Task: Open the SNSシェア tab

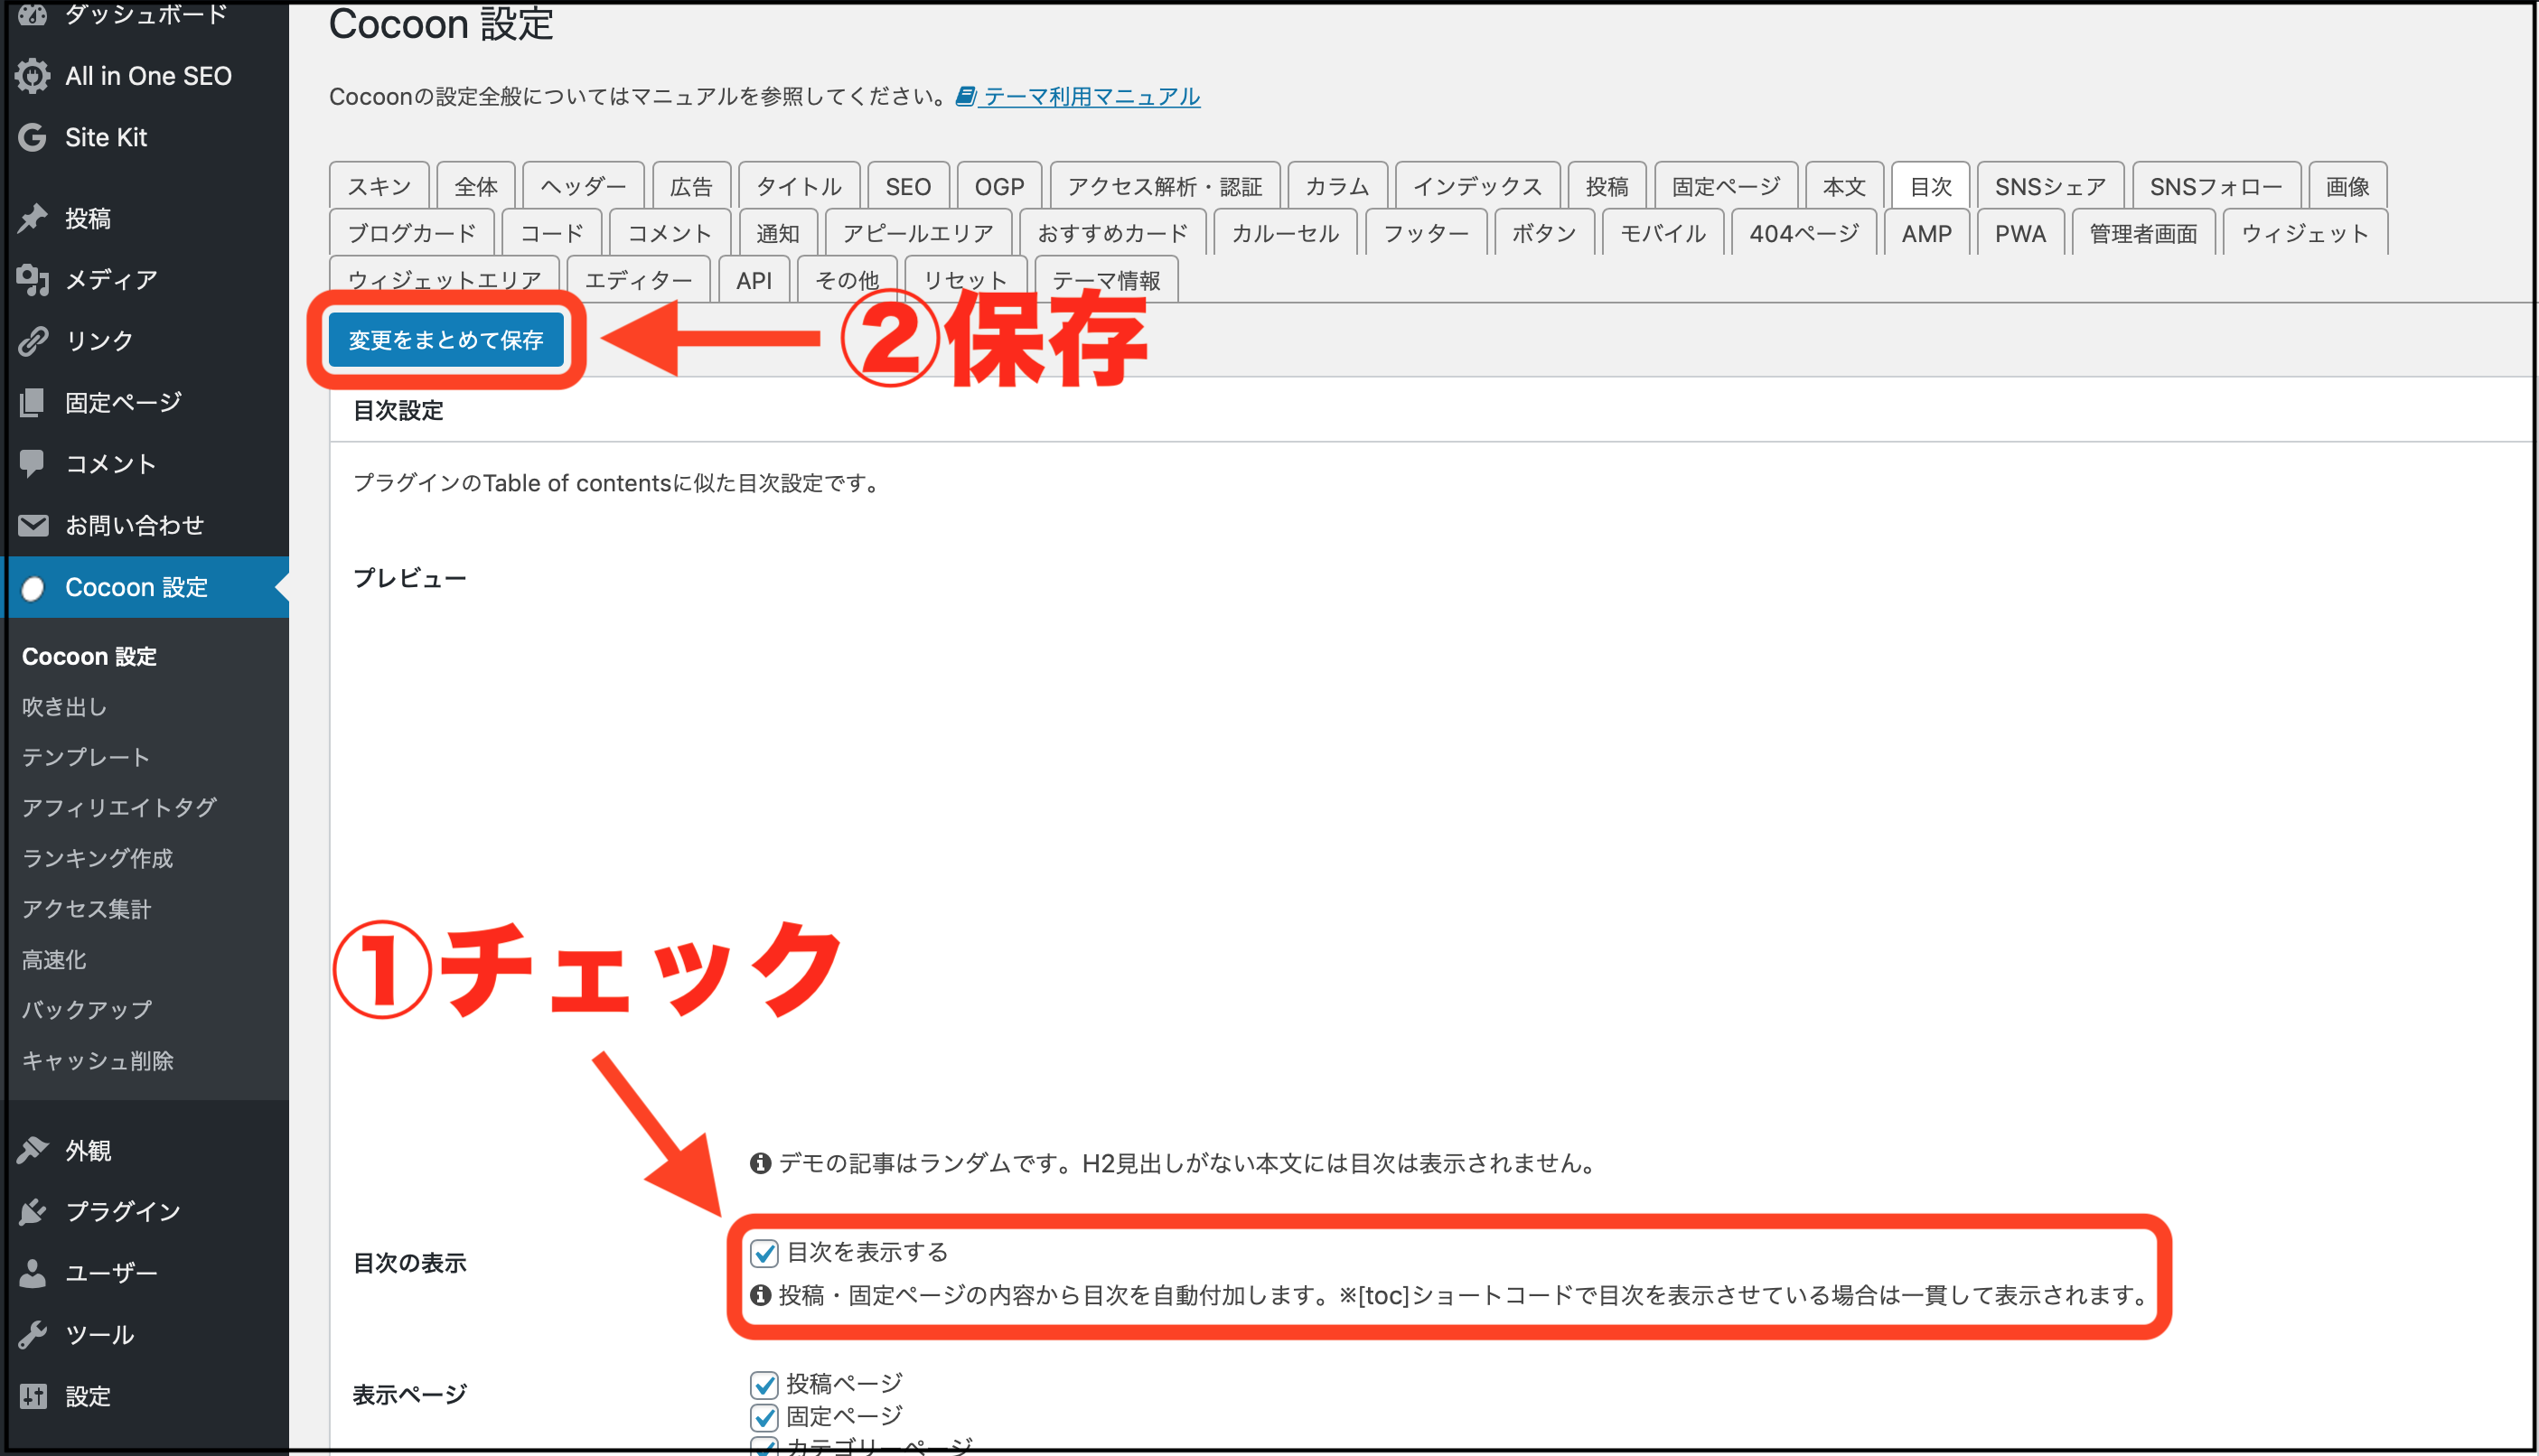Action: [x=2051, y=186]
